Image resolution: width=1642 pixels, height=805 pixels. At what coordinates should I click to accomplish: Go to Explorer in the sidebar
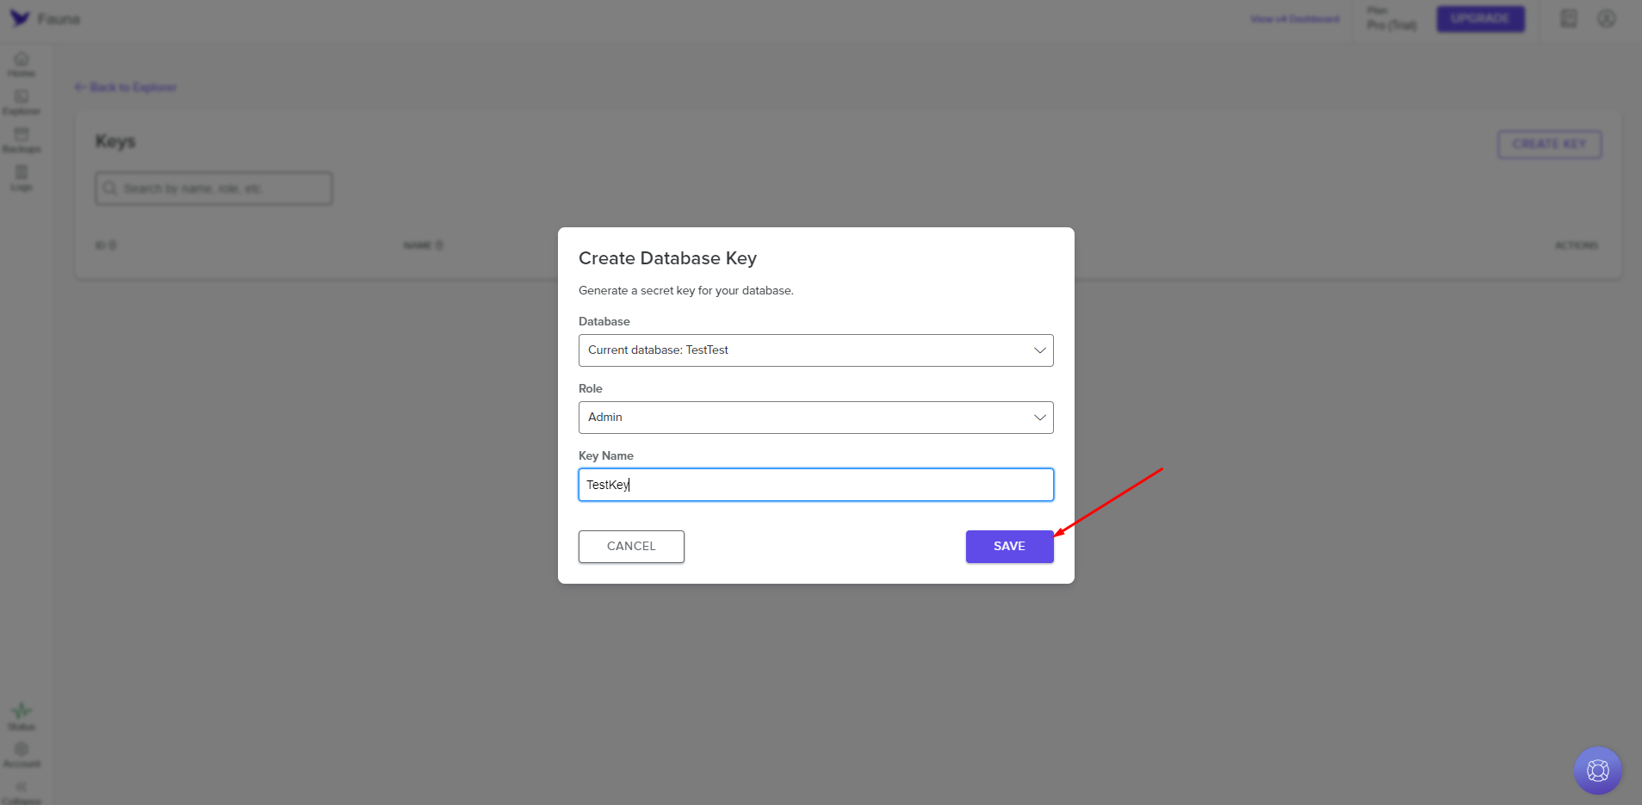(x=22, y=102)
